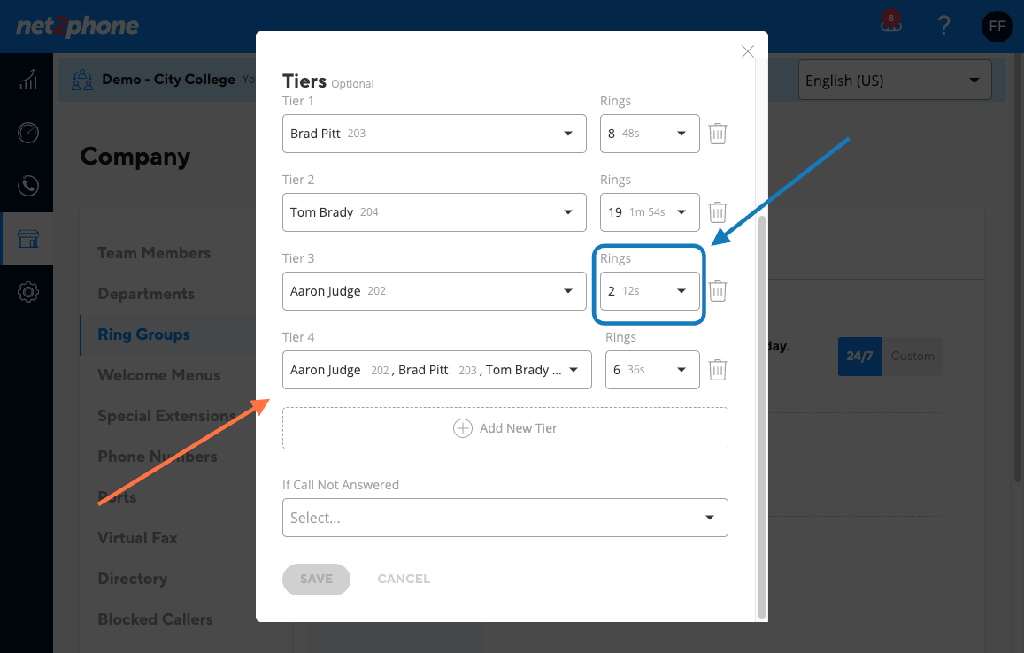Image resolution: width=1024 pixels, height=653 pixels.
Task: Click the Tiers Optional heading
Action: tap(327, 81)
